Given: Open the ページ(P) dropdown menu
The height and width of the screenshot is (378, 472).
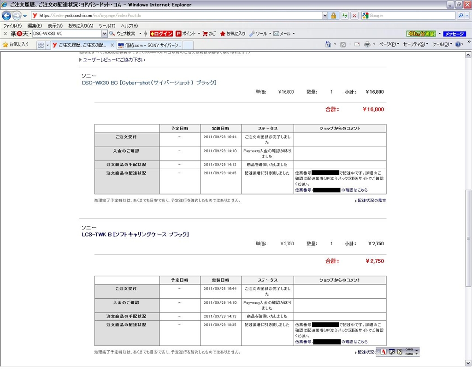Looking at the screenshot, I should [389, 45].
